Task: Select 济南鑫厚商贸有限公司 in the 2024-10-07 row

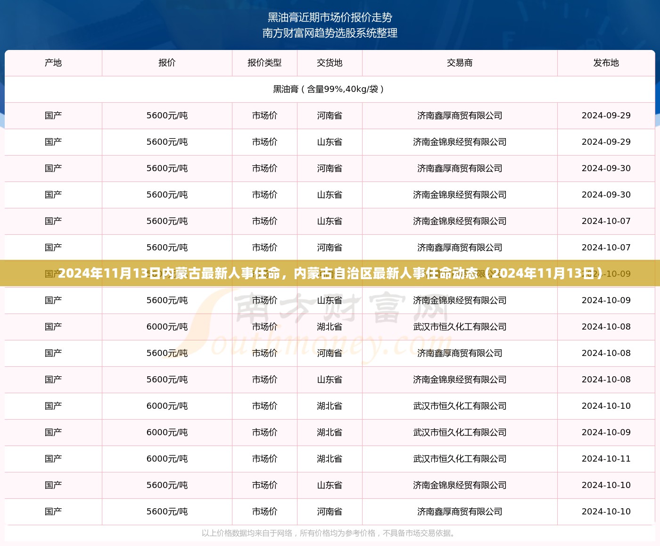Action: pos(460,248)
